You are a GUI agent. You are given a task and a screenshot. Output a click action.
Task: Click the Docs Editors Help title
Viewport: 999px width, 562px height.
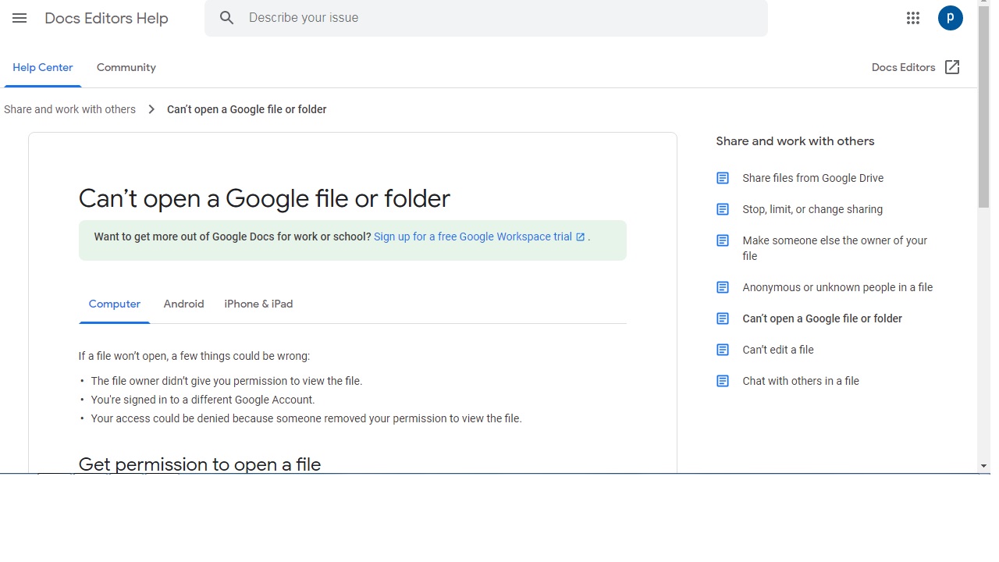106,18
